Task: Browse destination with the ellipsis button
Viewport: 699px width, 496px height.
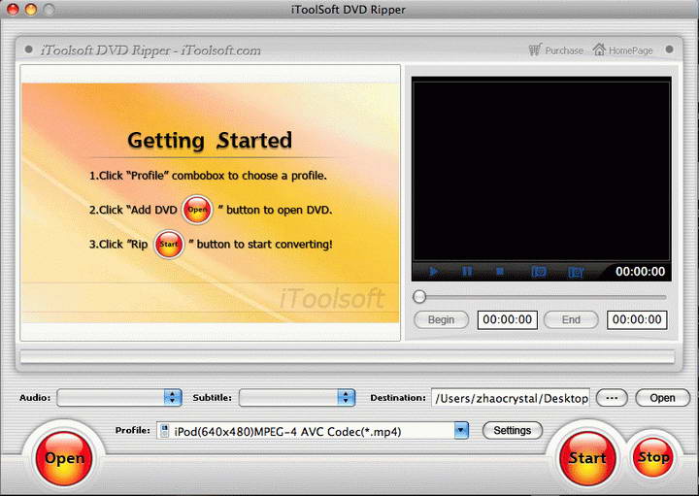Action: tap(612, 398)
